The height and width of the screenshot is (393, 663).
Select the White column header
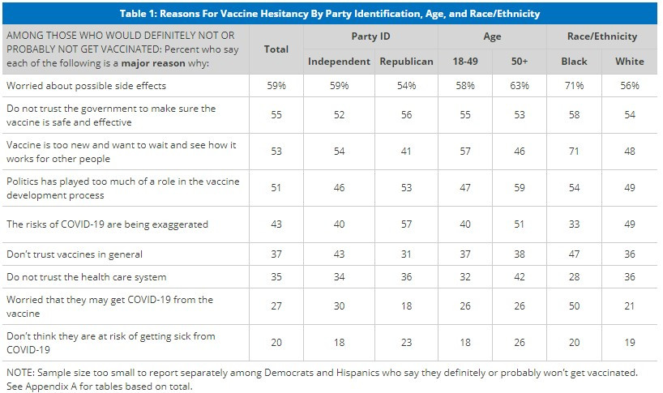tap(629, 62)
